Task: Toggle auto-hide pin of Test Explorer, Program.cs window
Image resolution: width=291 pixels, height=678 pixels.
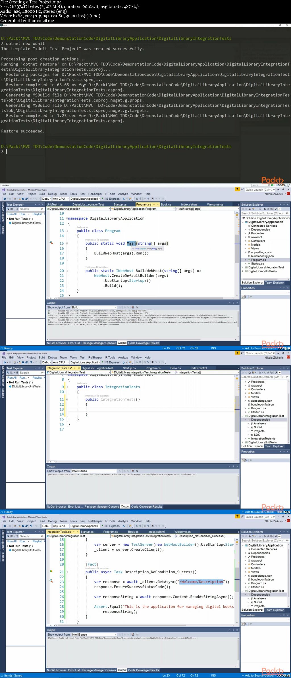Action: [39, 205]
